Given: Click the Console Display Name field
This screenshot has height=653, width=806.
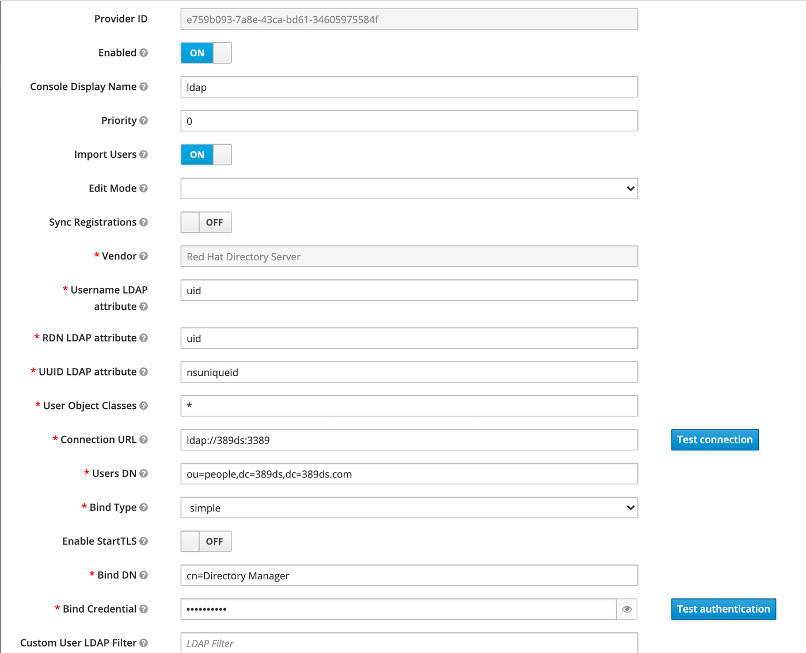Looking at the screenshot, I should pyautogui.click(x=409, y=87).
